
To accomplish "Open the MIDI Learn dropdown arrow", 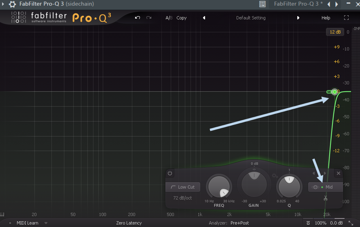I will [x=46, y=223].
